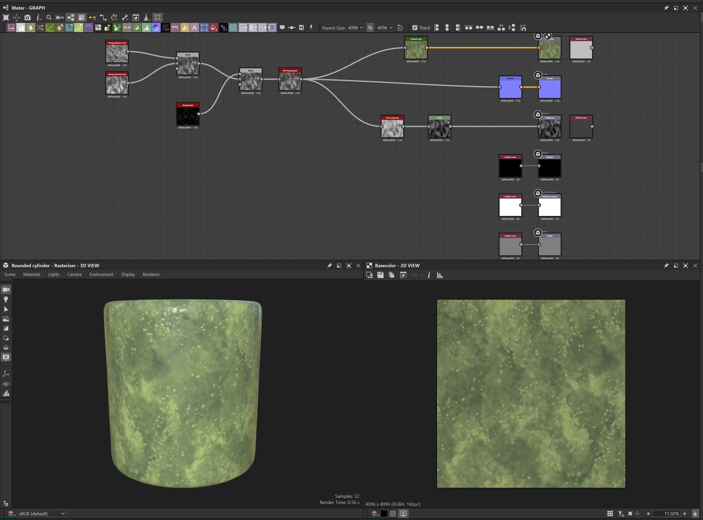Toggle the width-height ratio link

click(x=370, y=28)
